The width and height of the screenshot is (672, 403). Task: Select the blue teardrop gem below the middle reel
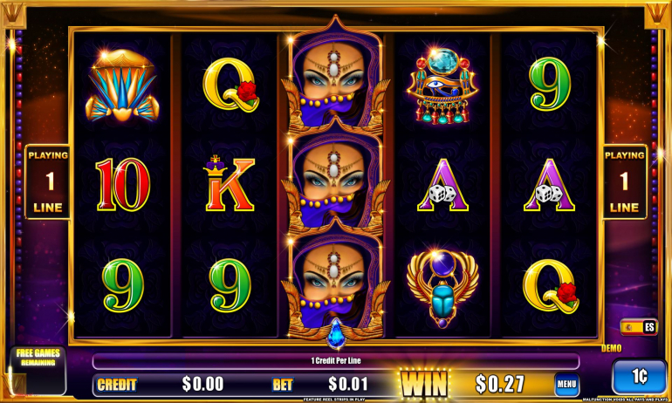335,334
